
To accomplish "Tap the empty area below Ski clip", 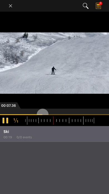I will point(54,168).
